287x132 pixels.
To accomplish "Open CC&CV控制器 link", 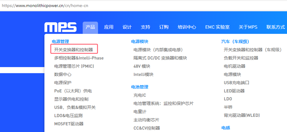I will (147, 128).
